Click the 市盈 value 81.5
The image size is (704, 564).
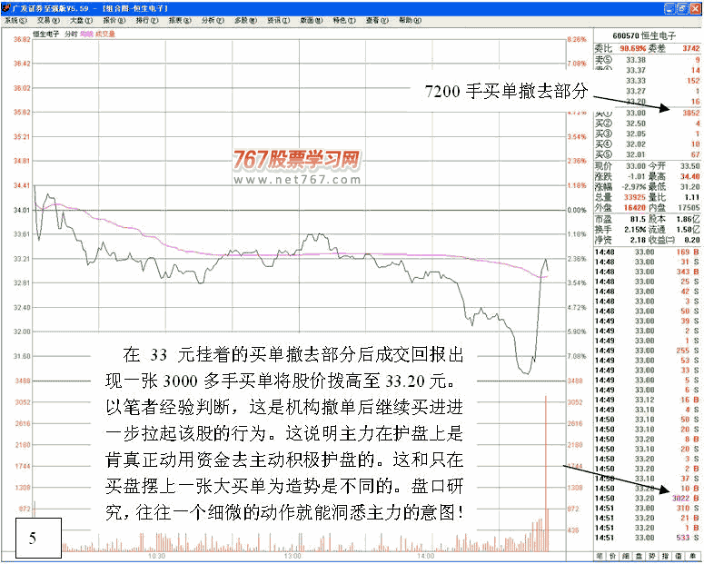(638, 220)
